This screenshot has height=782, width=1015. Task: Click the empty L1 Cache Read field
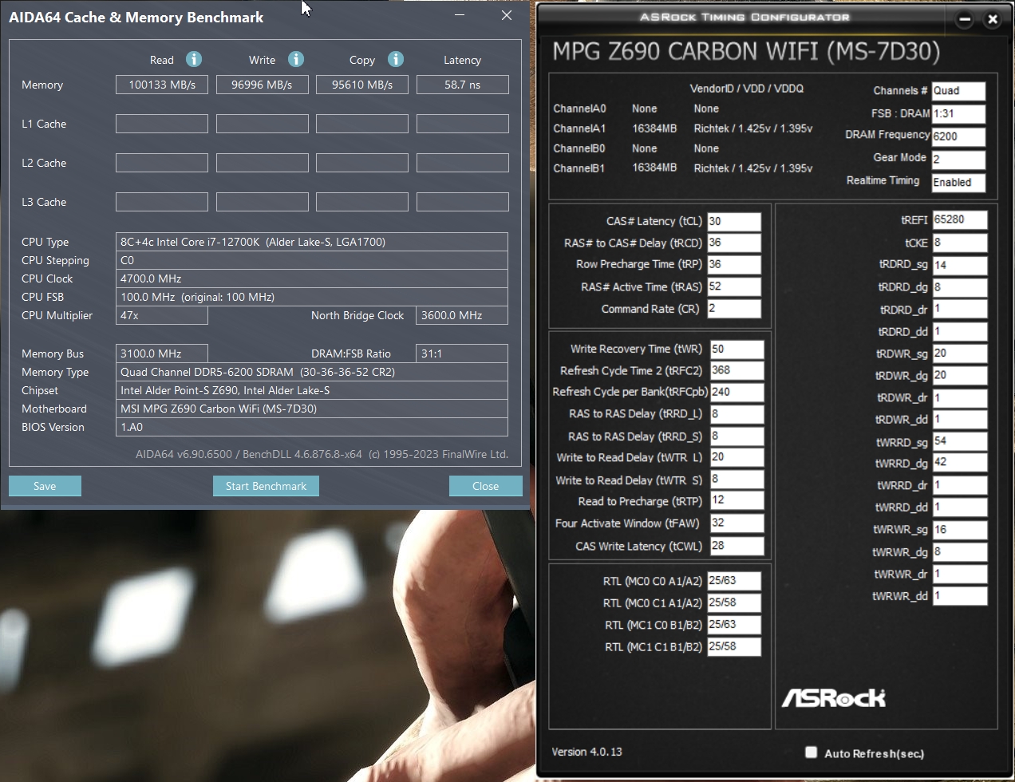(x=162, y=124)
